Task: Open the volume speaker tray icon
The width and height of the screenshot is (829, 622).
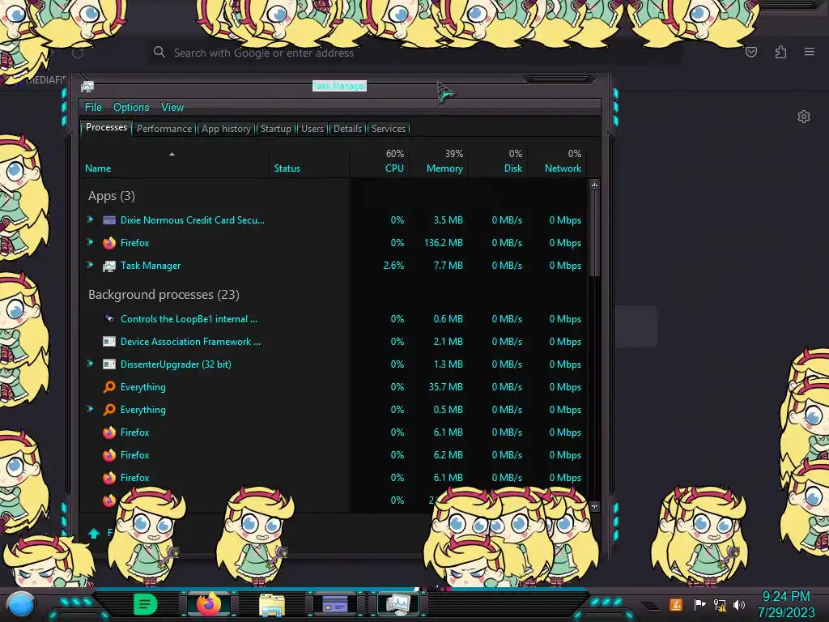Action: click(x=739, y=604)
